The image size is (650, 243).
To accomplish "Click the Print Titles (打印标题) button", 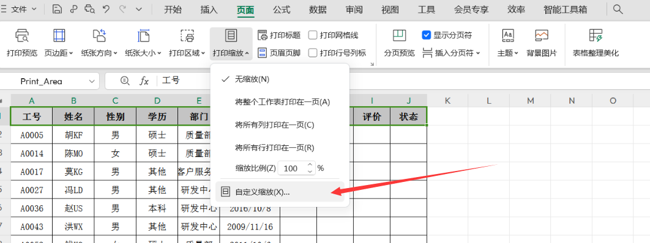I will (279, 35).
